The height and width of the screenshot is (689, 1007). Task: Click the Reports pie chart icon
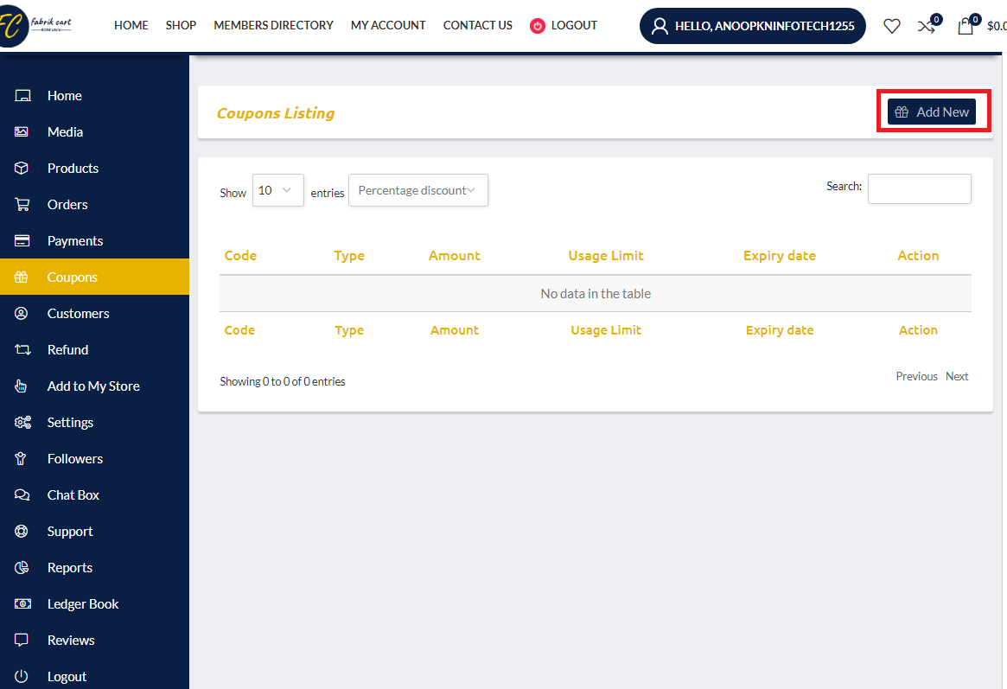22,568
